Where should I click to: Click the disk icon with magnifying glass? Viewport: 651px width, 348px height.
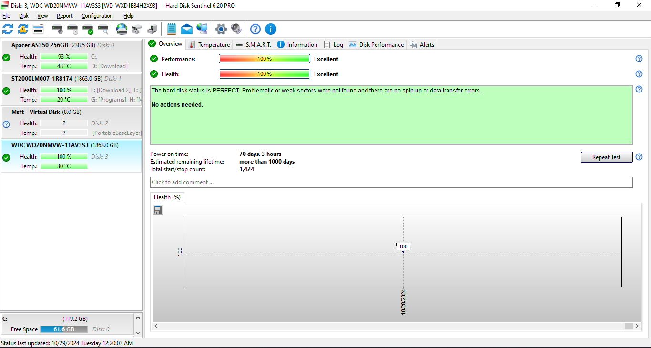tap(103, 29)
